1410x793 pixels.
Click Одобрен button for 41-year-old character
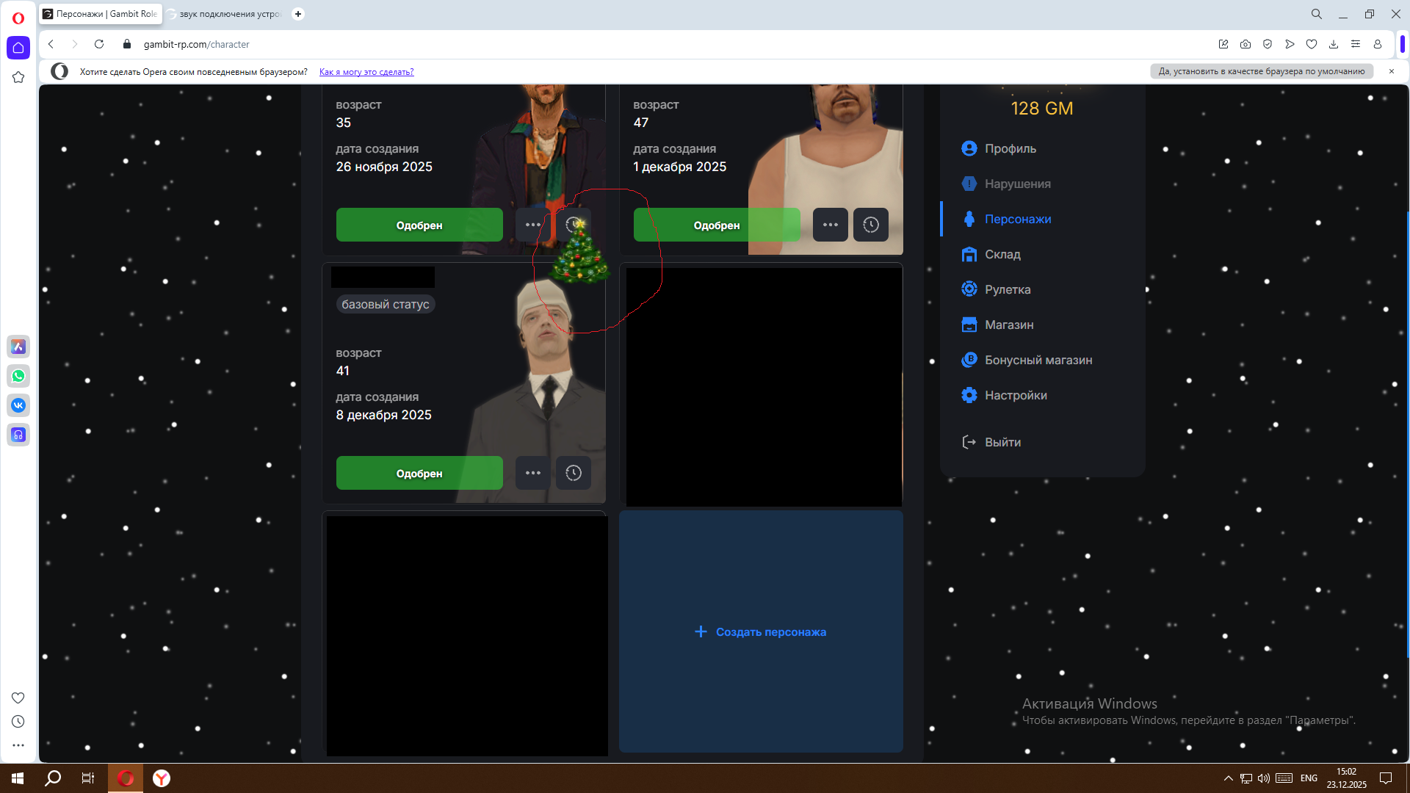(419, 473)
